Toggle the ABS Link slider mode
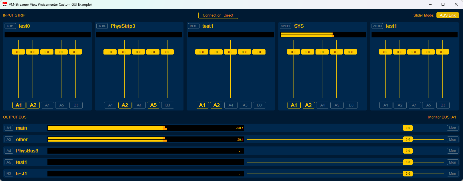 tap(448, 15)
